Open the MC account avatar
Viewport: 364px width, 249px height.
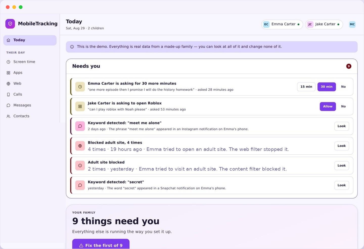[x=352, y=24]
